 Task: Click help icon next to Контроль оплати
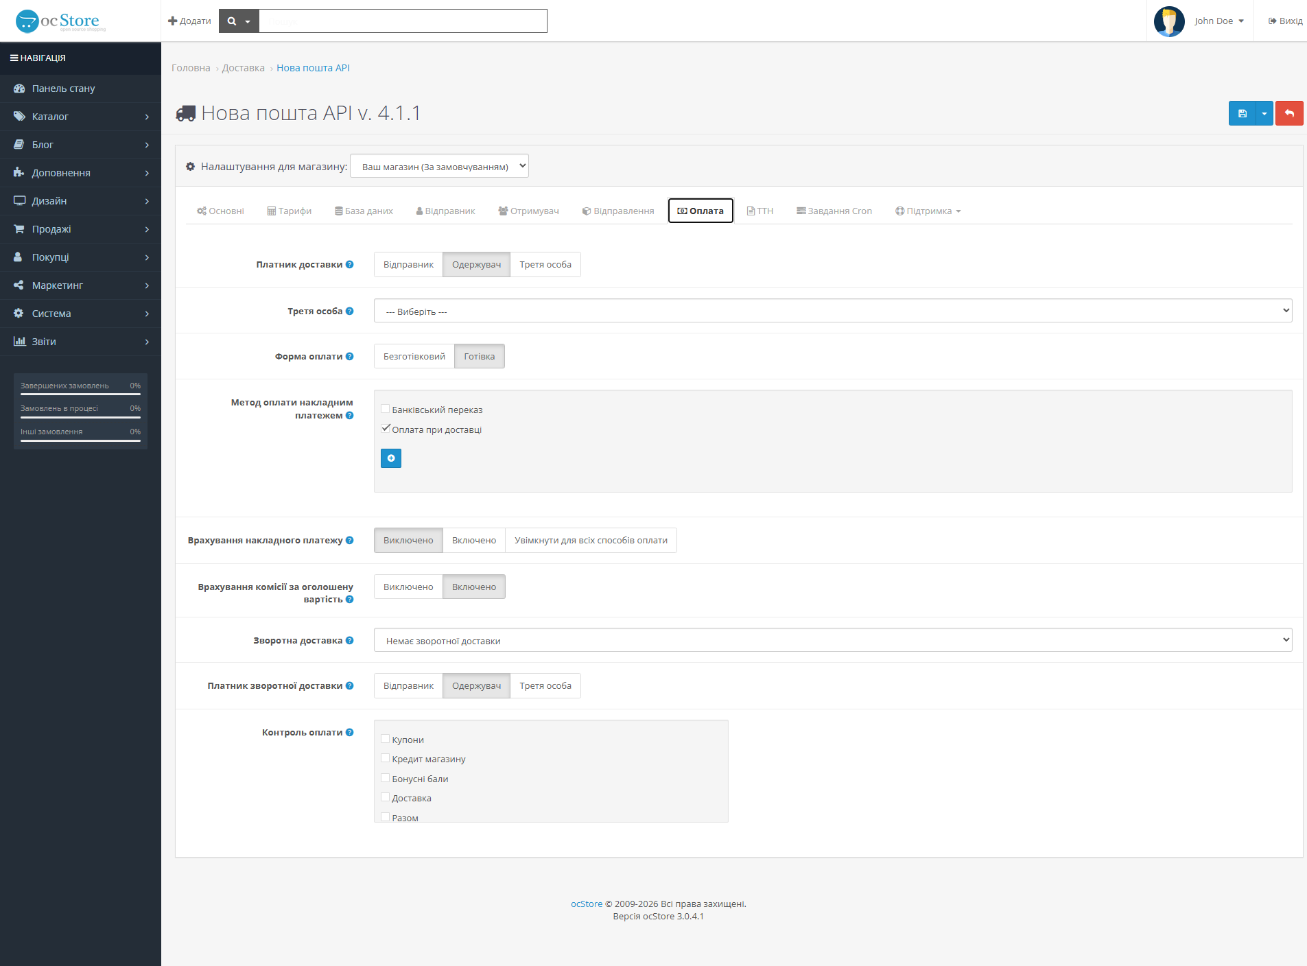click(x=350, y=733)
